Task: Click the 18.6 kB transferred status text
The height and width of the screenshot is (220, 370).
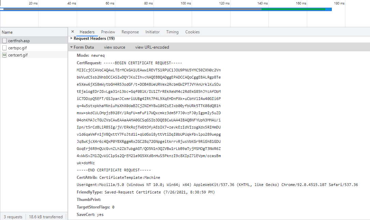Action: [46, 217]
